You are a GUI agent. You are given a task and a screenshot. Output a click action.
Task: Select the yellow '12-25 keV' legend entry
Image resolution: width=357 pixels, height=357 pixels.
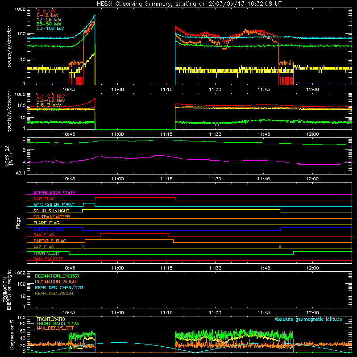pyautogui.click(x=49, y=20)
